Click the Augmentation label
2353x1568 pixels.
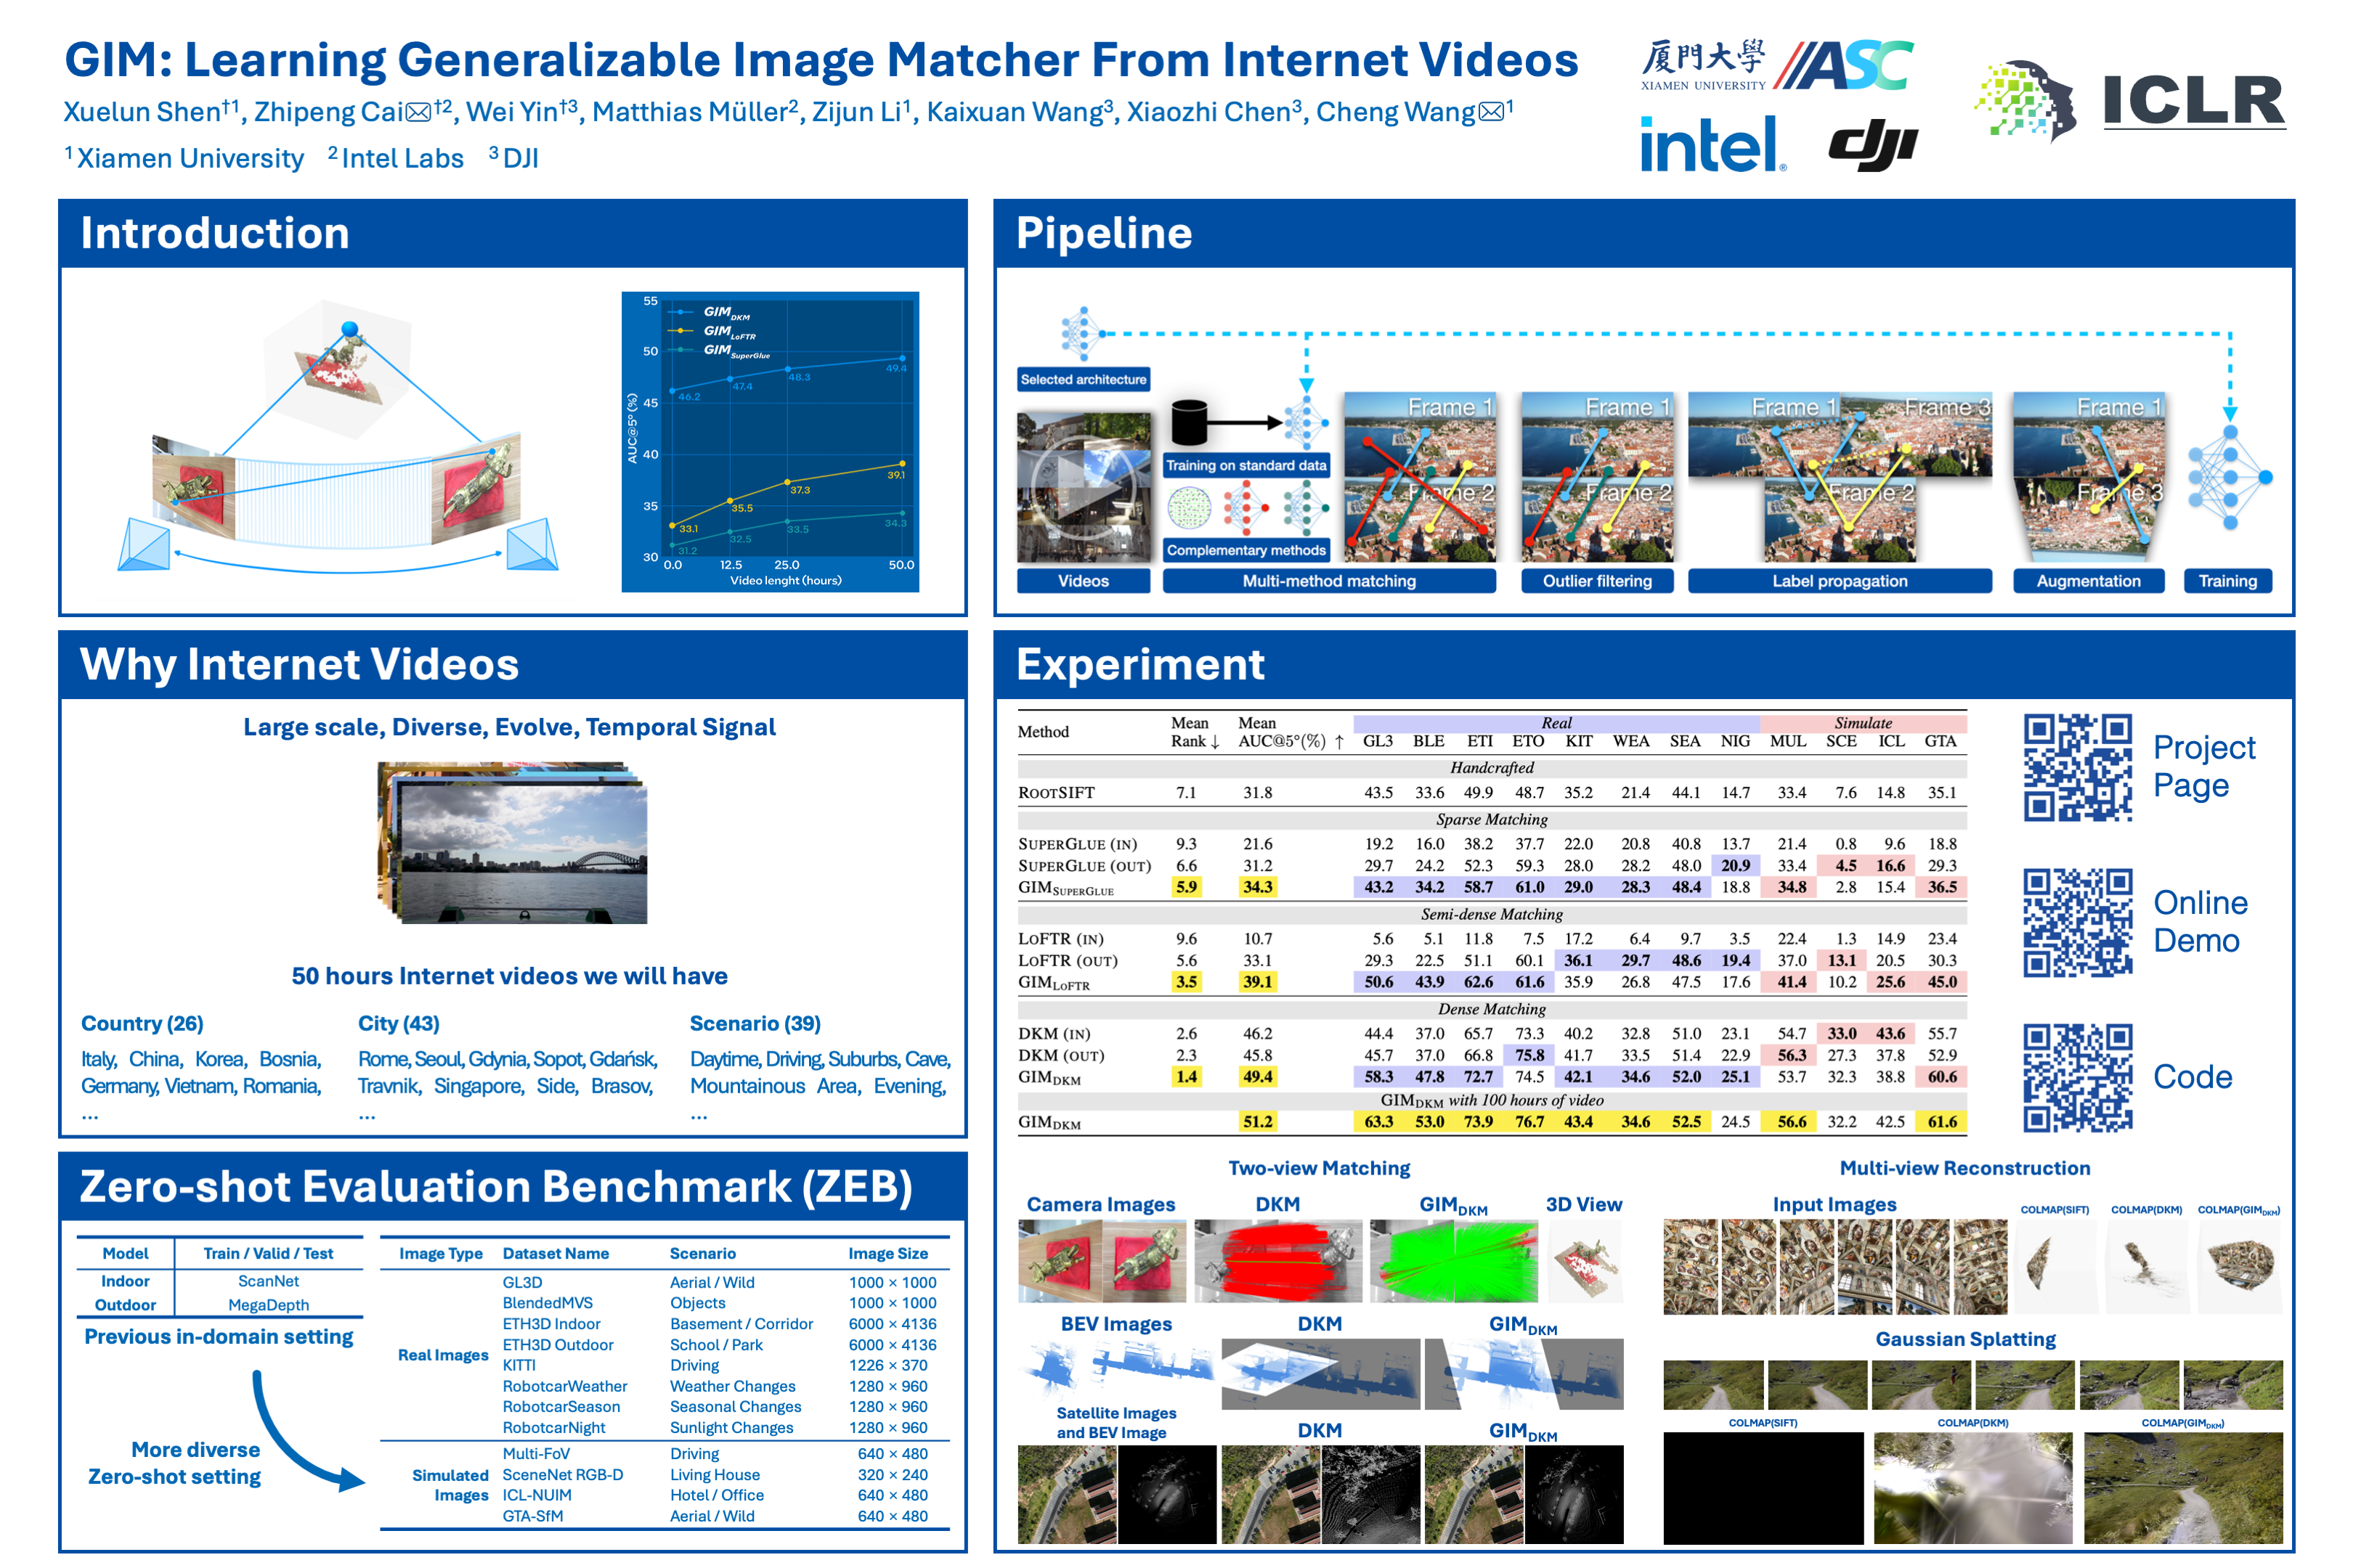click(x=2088, y=581)
